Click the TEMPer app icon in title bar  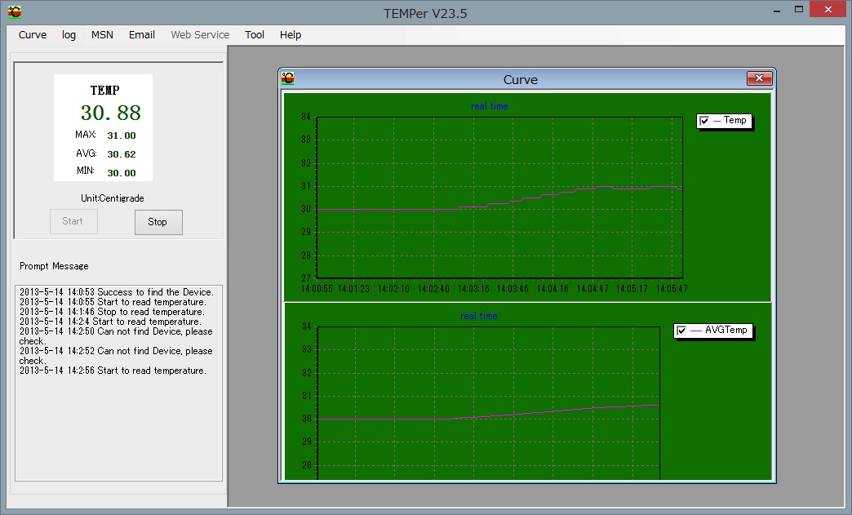(x=14, y=12)
